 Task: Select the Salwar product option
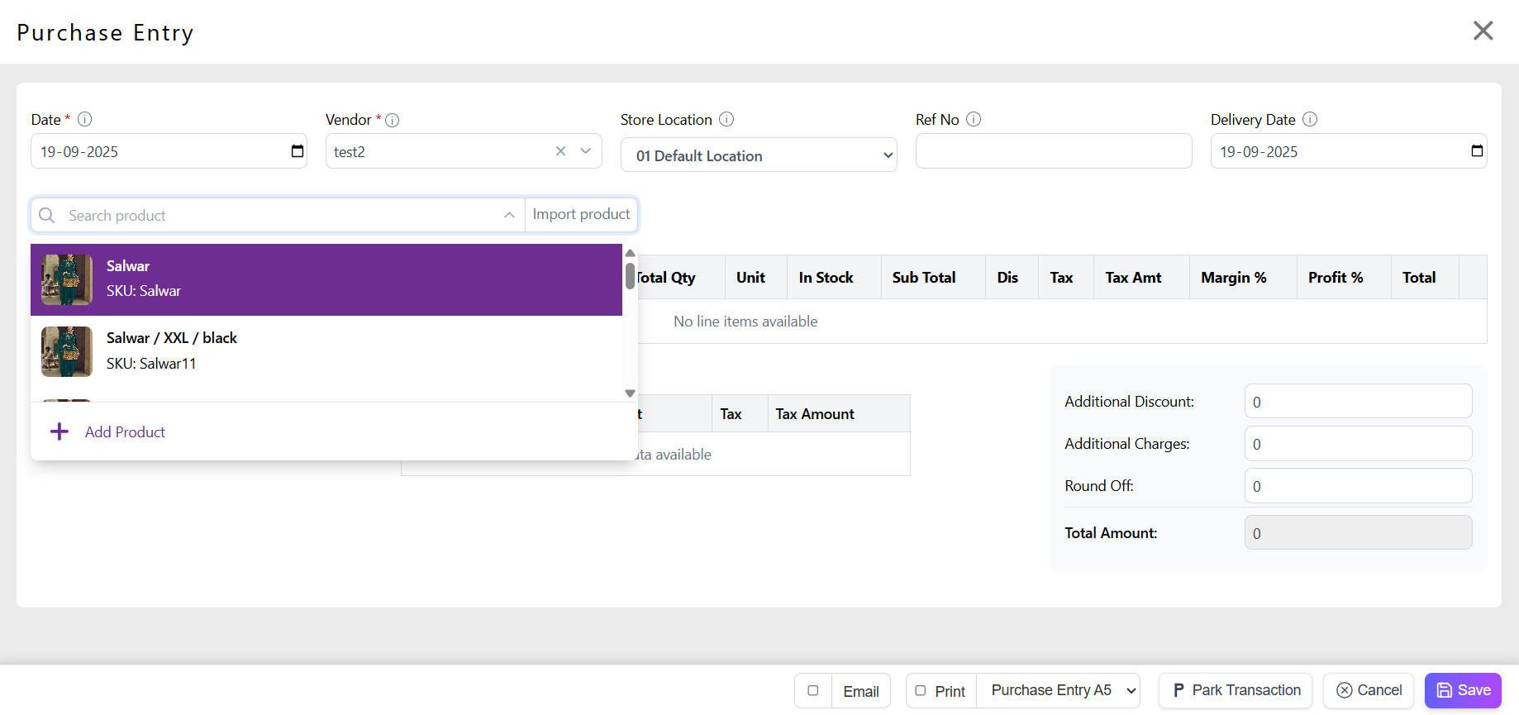click(326, 279)
